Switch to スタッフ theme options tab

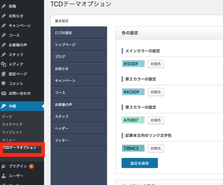point(79,116)
